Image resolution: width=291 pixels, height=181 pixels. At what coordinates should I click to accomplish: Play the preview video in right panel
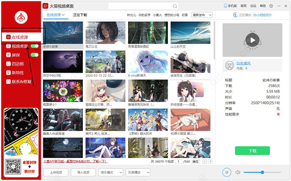click(252, 40)
